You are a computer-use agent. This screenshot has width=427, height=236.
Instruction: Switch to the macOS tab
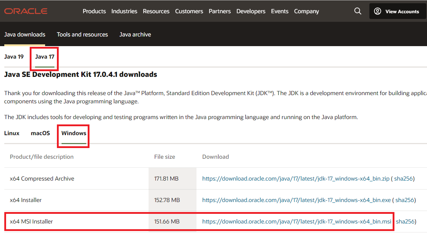40,133
